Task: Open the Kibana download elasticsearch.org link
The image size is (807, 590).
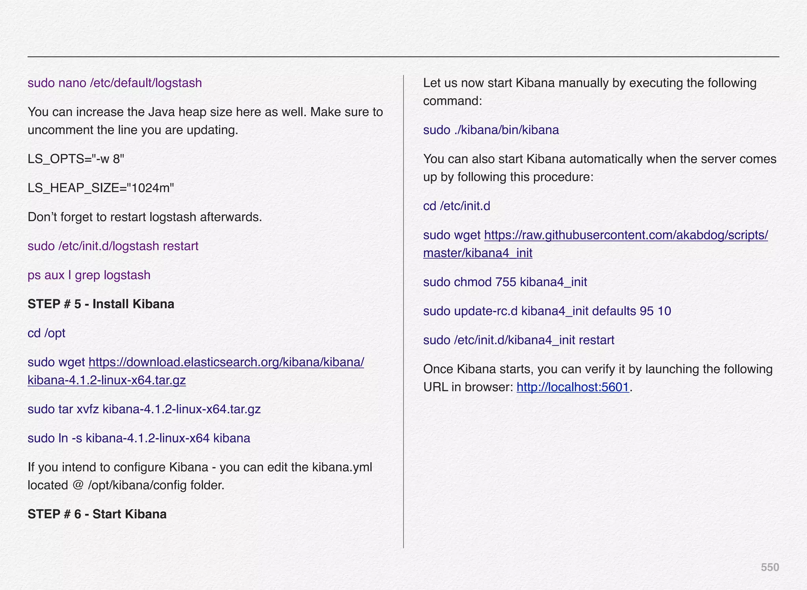Action: pyautogui.click(x=226, y=362)
